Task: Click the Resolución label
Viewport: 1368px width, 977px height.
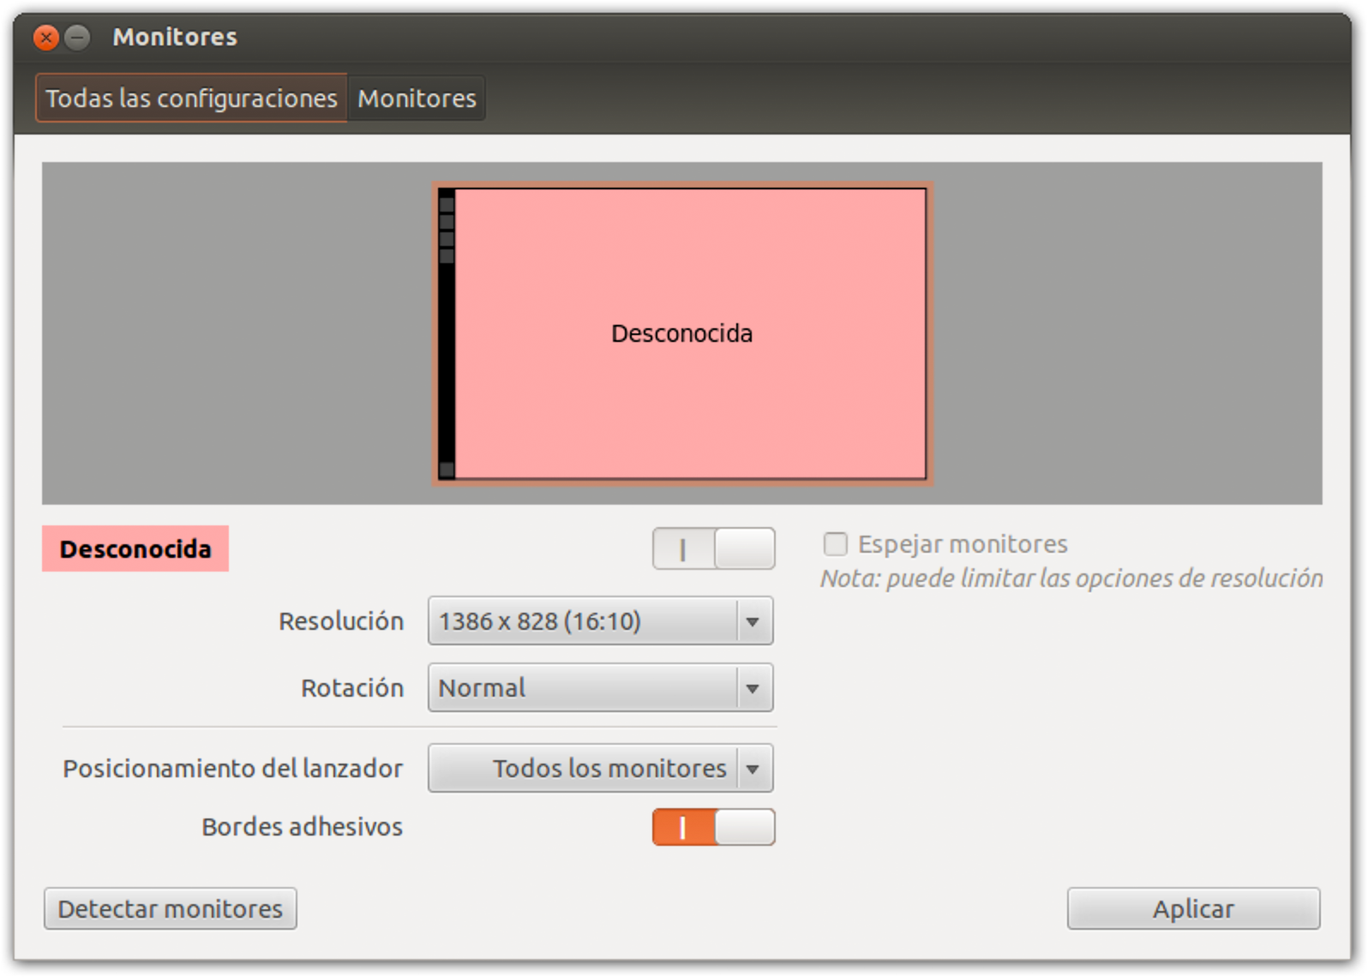Action: click(x=341, y=621)
